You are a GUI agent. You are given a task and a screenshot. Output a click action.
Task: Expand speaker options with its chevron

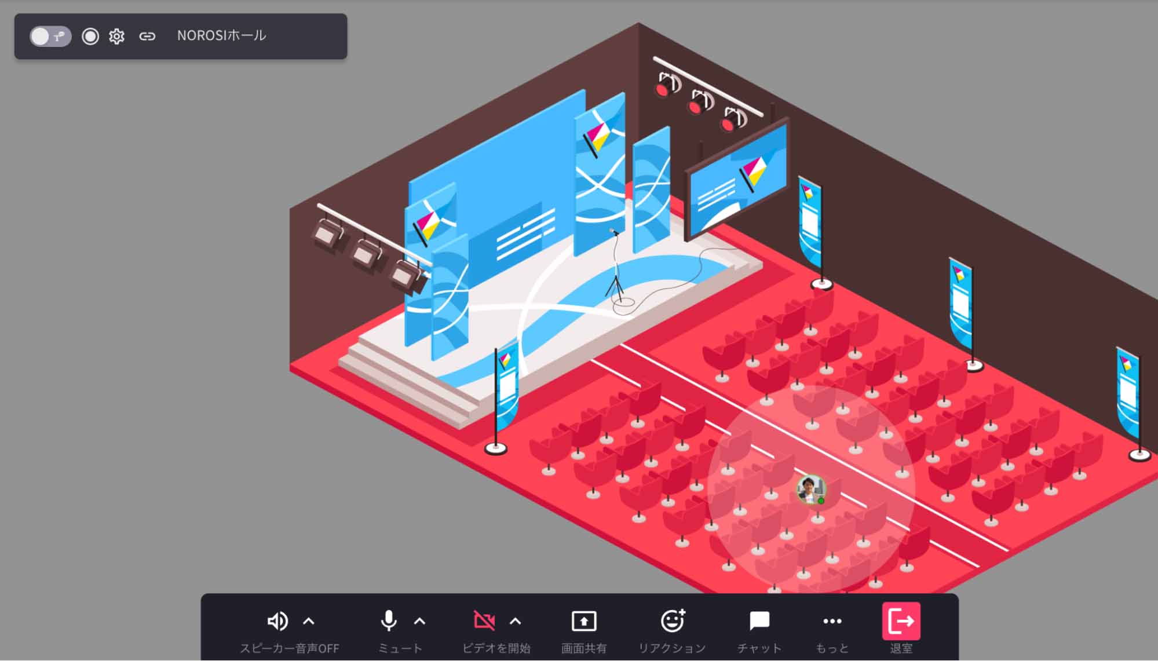(x=309, y=622)
